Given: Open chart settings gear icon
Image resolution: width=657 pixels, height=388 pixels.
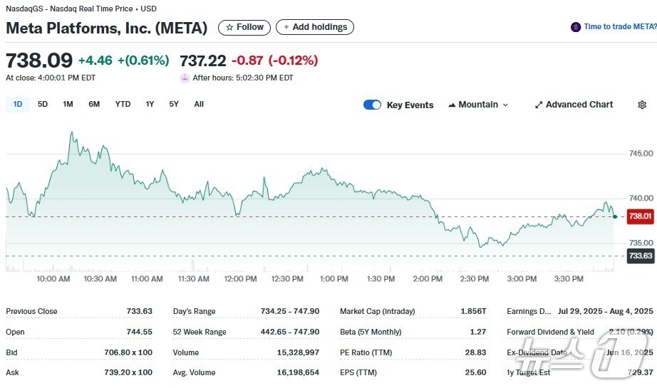Looking at the screenshot, I should 641,105.
